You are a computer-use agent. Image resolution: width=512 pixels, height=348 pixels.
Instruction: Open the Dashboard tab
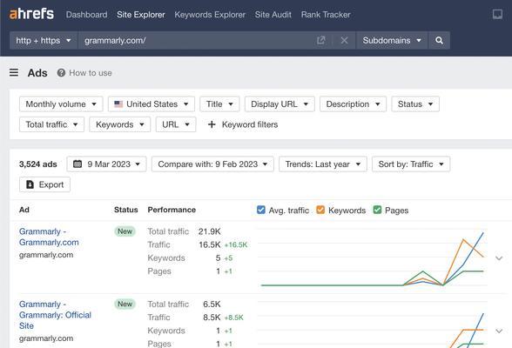click(x=86, y=15)
